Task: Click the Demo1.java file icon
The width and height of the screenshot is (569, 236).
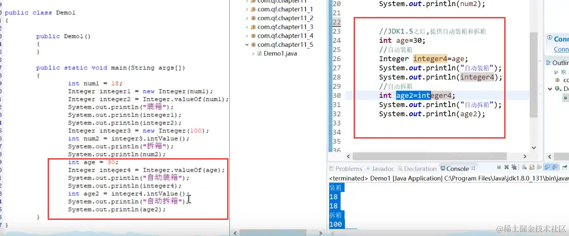Action: pyautogui.click(x=260, y=53)
